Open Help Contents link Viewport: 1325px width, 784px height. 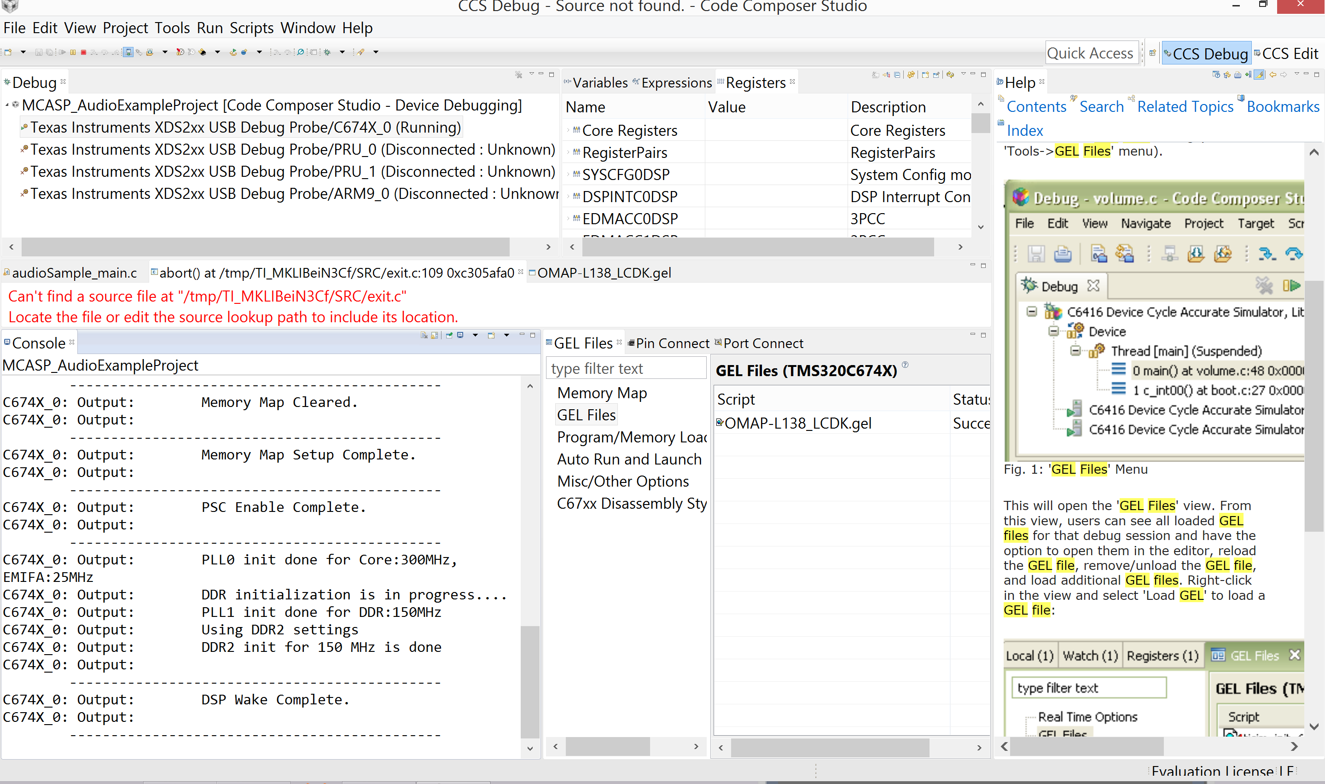1036,107
